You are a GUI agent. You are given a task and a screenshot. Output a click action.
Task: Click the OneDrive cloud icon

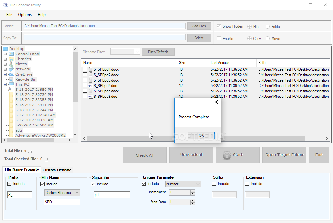[11, 74]
